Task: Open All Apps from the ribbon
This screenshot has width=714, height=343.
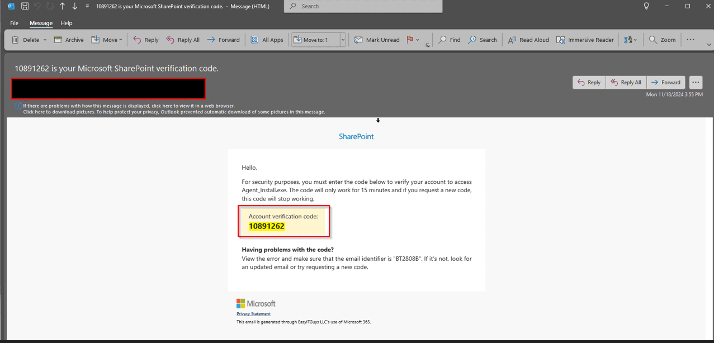Action: 267,40
